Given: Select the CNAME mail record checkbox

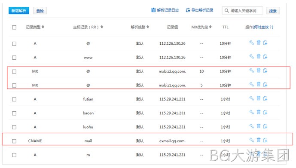Looking at the screenshot, I should click(14, 141).
